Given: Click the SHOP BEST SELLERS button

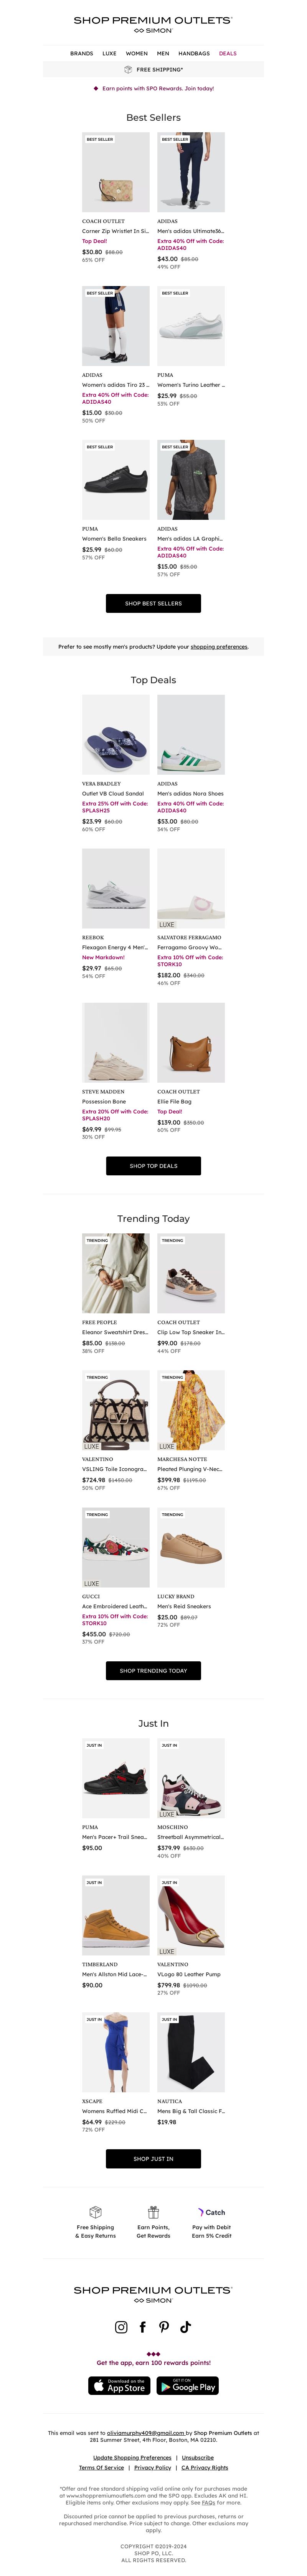Looking at the screenshot, I should [153, 603].
